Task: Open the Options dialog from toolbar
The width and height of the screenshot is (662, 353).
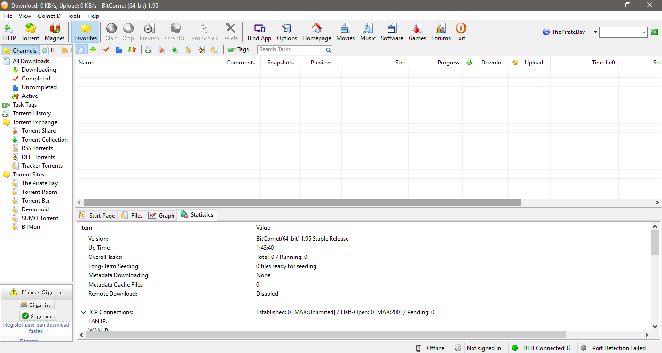Action: (287, 32)
